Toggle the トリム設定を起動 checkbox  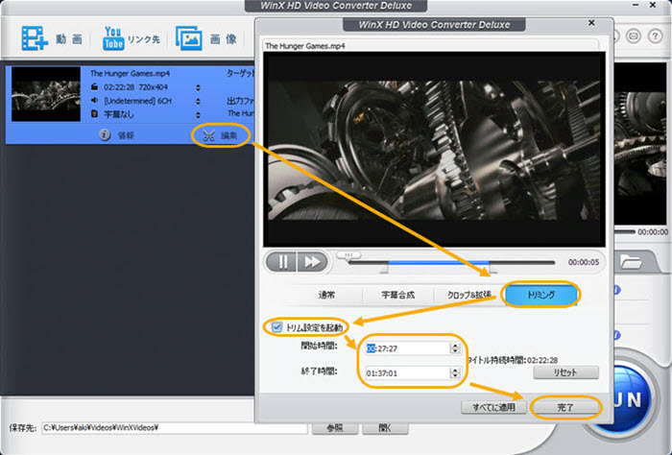[x=276, y=327]
